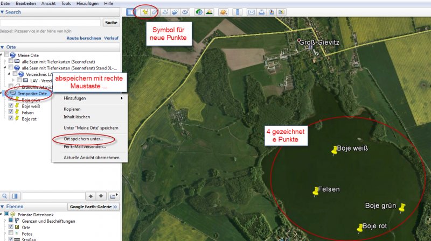
Task: Toggle the Meine Orte checkbox
Action: pos(6,55)
